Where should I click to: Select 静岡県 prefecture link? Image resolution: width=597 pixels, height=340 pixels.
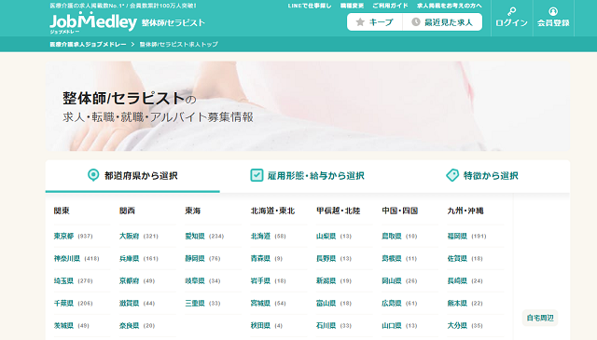(x=195, y=259)
